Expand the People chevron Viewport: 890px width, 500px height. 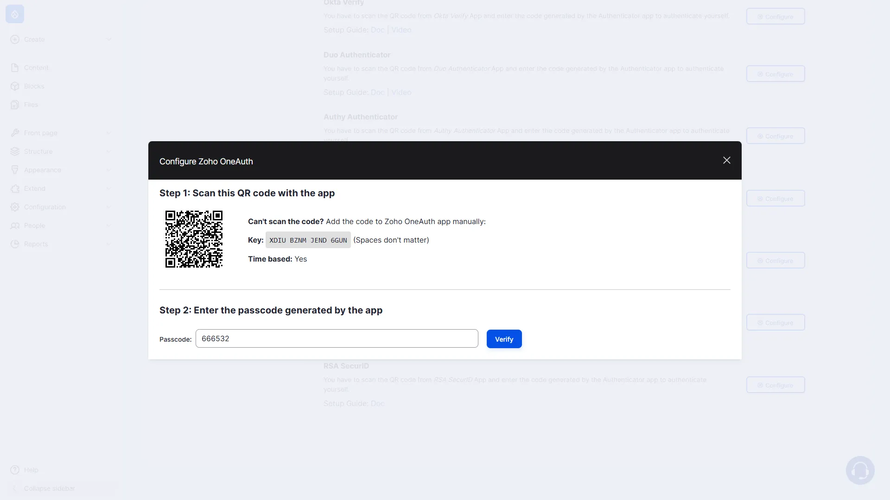tap(108, 225)
